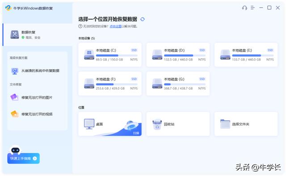Open 修复无法打开的图片 option

[38, 98]
